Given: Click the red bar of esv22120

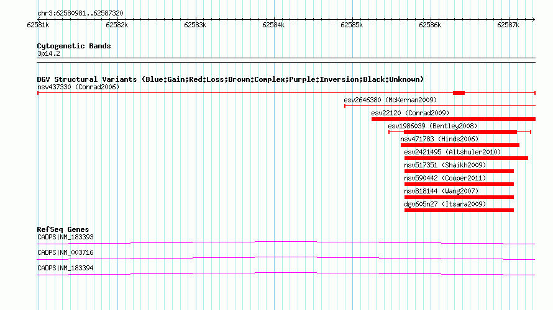Looking at the screenshot, I should click(454, 119).
